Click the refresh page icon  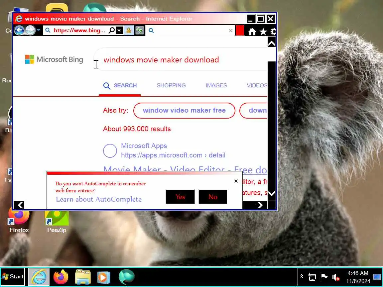tap(140, 31)
